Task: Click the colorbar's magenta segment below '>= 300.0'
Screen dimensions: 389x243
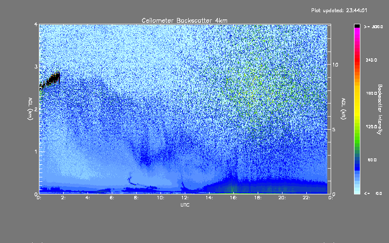Action: click(x=357, y=32)
